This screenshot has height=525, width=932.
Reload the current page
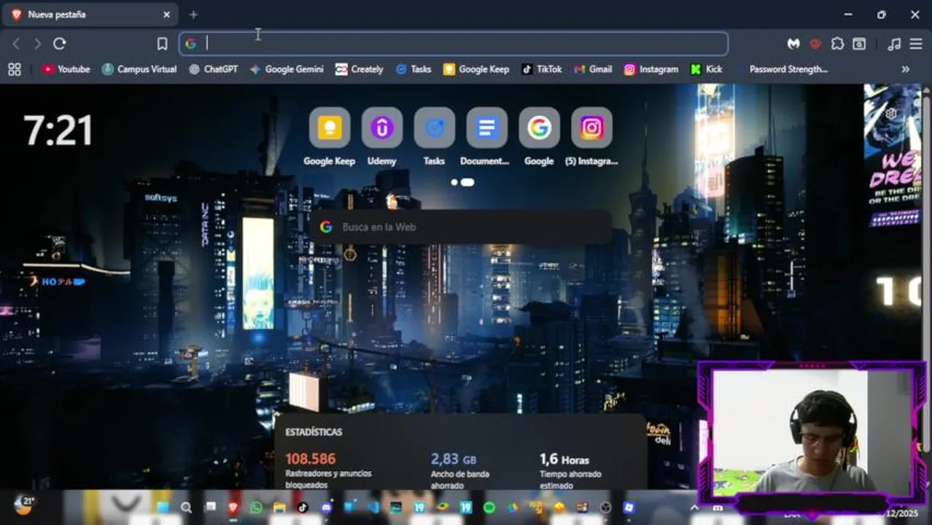(x=60, y=44)
